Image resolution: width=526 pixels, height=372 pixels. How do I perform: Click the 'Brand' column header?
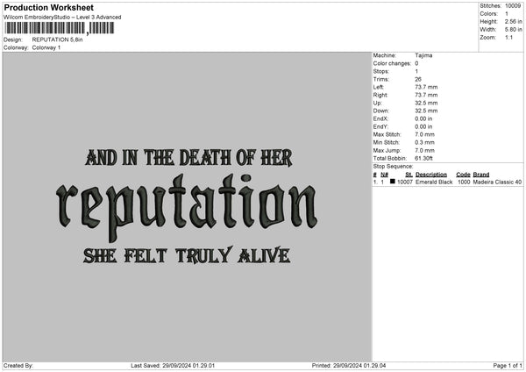coord(481,175)
